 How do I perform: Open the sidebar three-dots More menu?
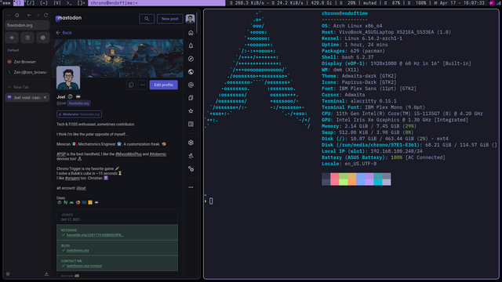click(191, 187)
